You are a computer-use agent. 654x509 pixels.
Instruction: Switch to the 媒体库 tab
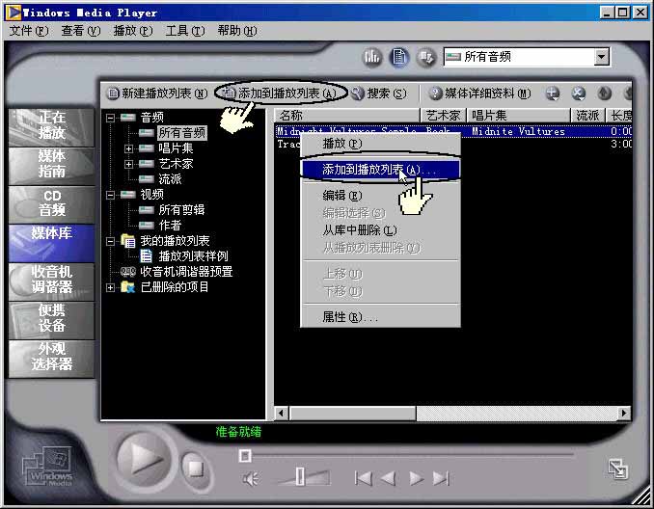51,243
